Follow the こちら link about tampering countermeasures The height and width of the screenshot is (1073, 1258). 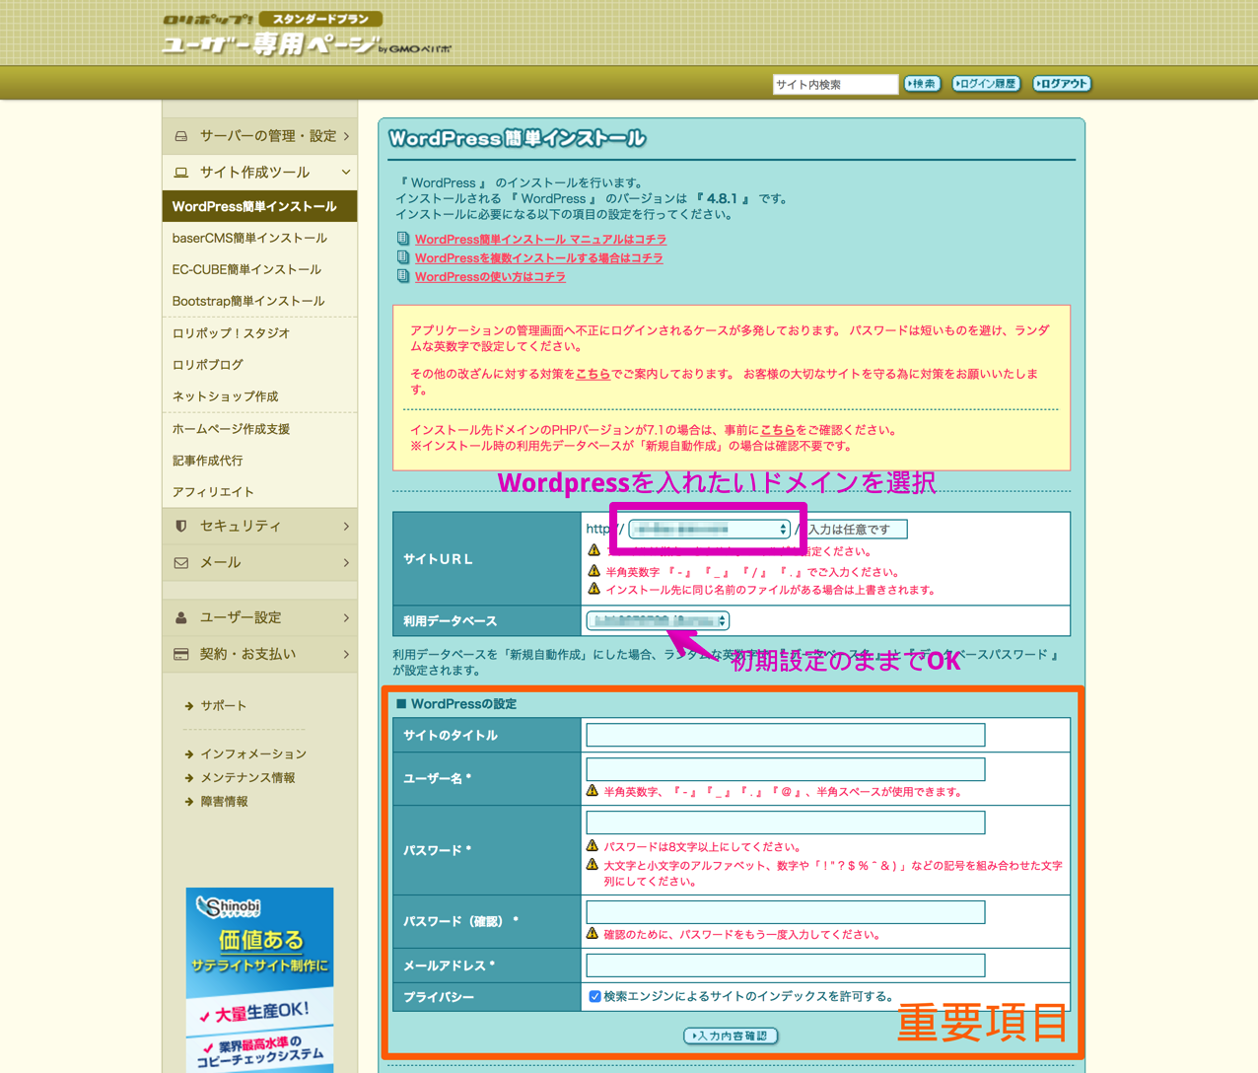(x=593, y=374)
